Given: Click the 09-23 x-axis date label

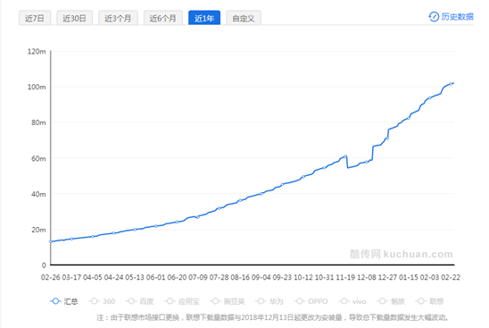Looking at the screenshot, I should [282, 277].
